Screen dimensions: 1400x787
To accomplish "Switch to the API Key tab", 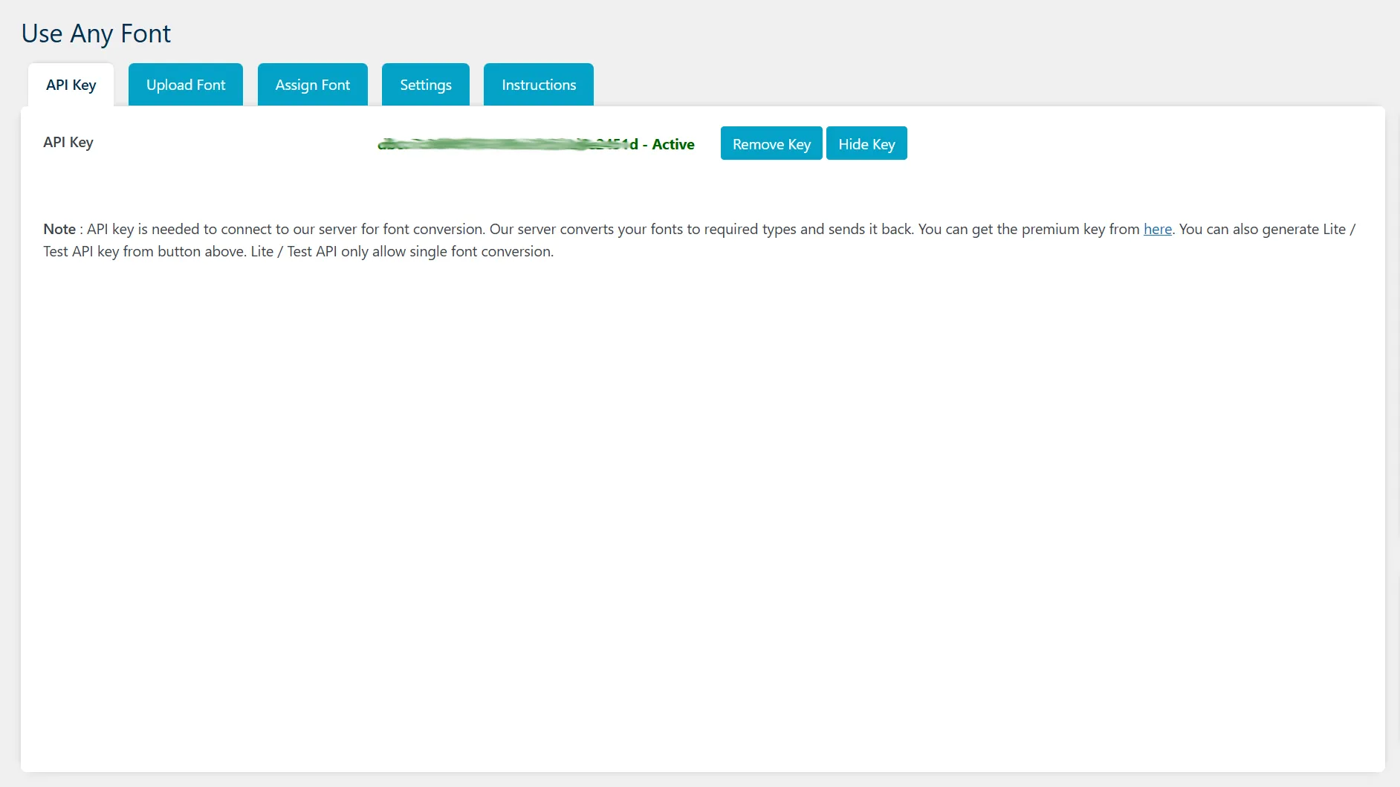I will point(71,85).
